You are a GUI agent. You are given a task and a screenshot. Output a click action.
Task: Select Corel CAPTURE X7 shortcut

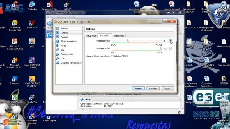point(32,82)
